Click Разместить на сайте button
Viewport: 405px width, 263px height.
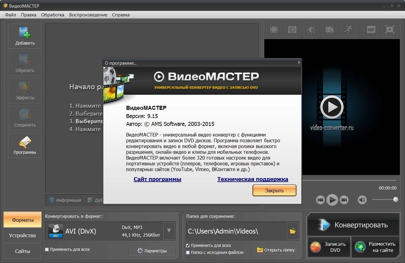[376, 247]
